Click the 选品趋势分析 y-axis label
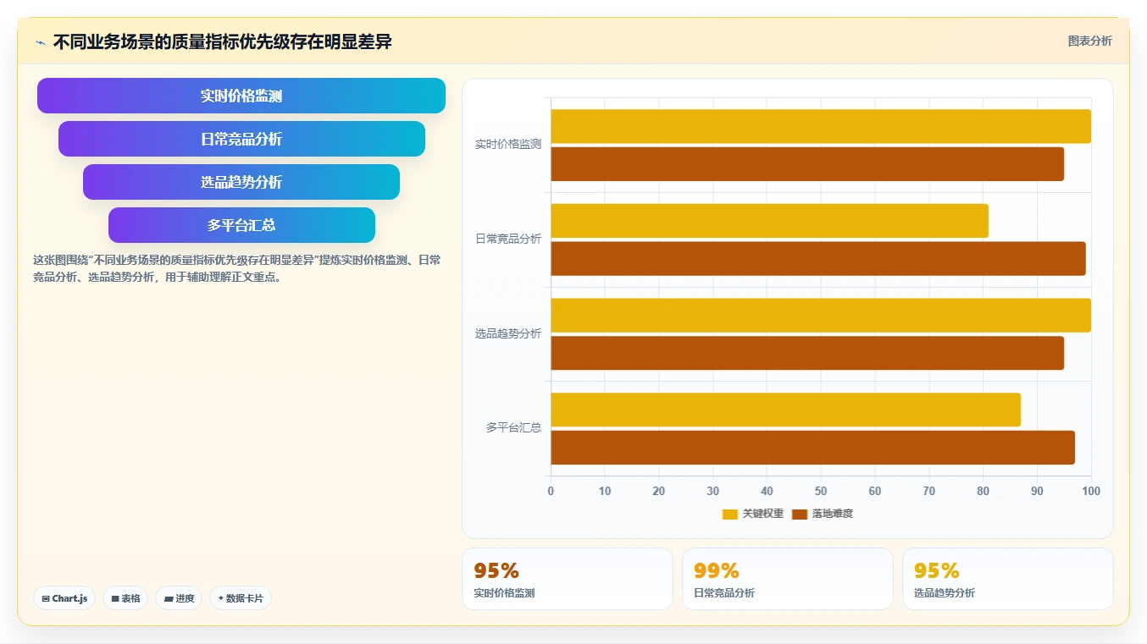Viewport: 1147px width, 644px height. click(x=508, y=334)
